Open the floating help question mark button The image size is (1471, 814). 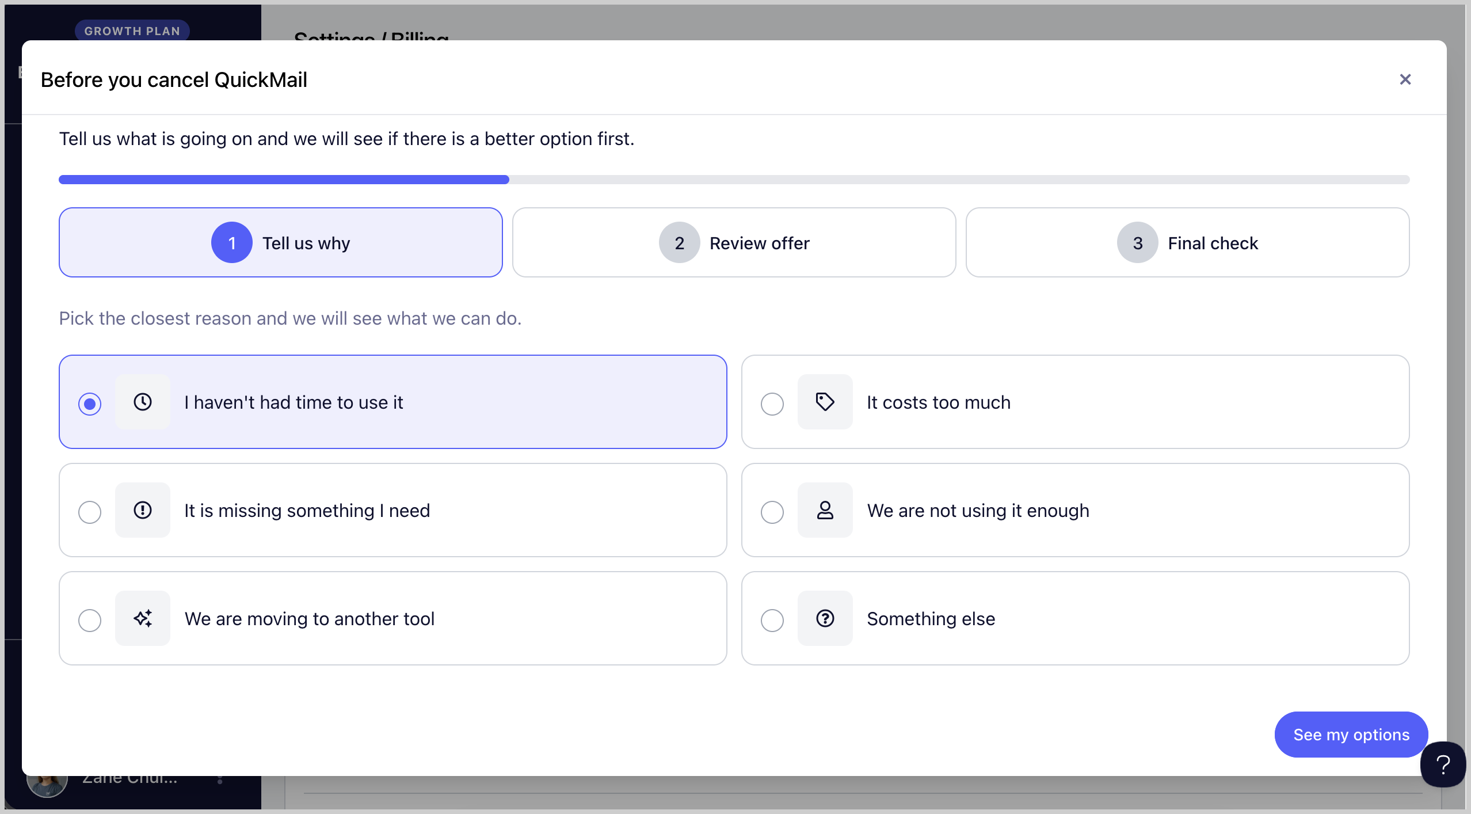pyautogui.click(x=1443, y=764)
